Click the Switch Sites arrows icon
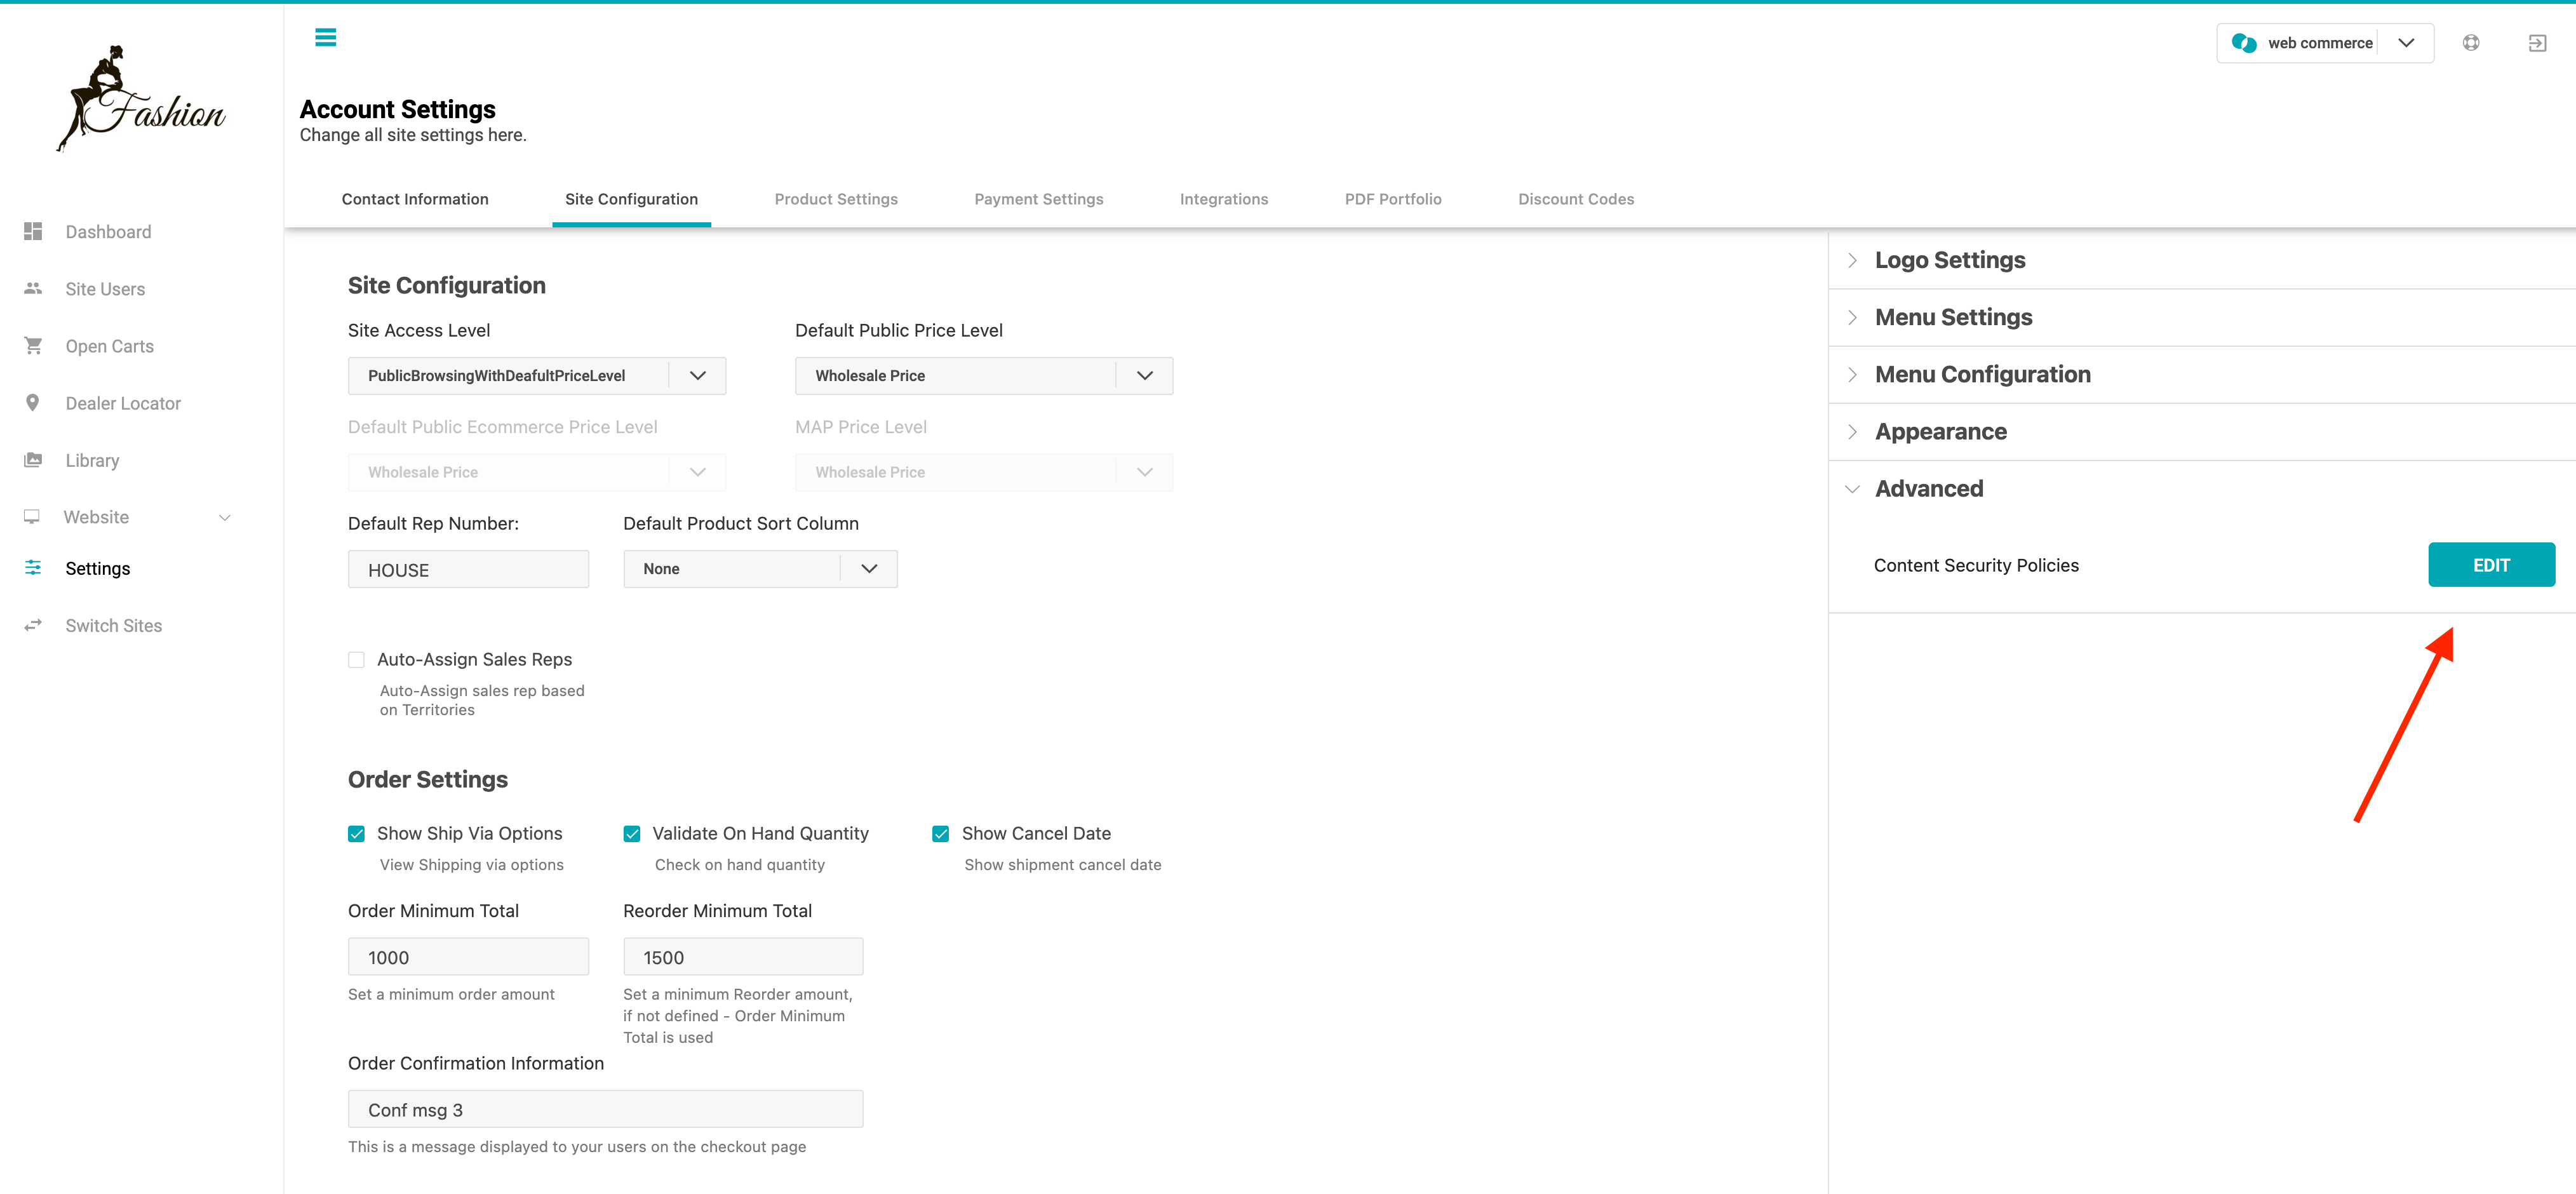 33,625
